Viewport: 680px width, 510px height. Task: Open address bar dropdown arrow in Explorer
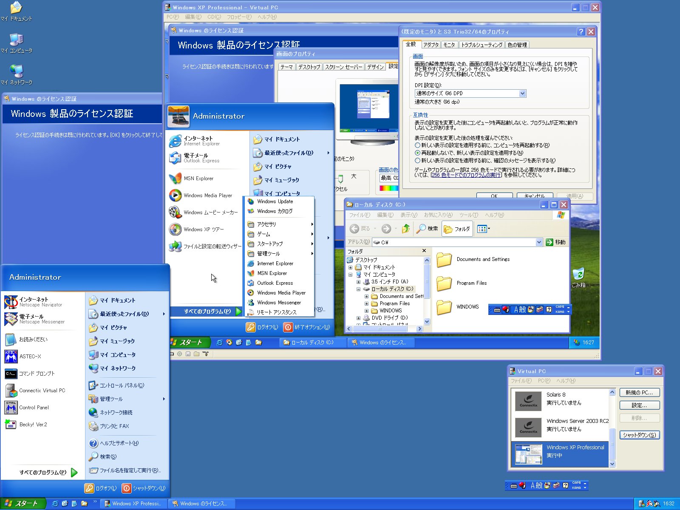click(539, 242)
